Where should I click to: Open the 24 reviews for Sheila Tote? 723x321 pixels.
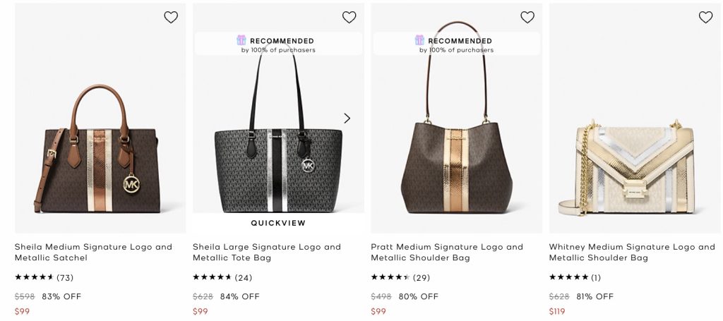pos(244,278)
